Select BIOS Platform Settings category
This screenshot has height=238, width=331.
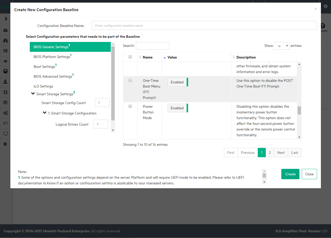coord(52,57)
